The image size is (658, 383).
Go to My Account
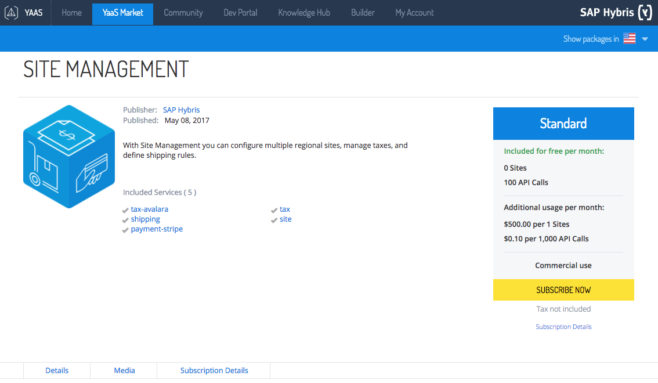tap(415, 13)
